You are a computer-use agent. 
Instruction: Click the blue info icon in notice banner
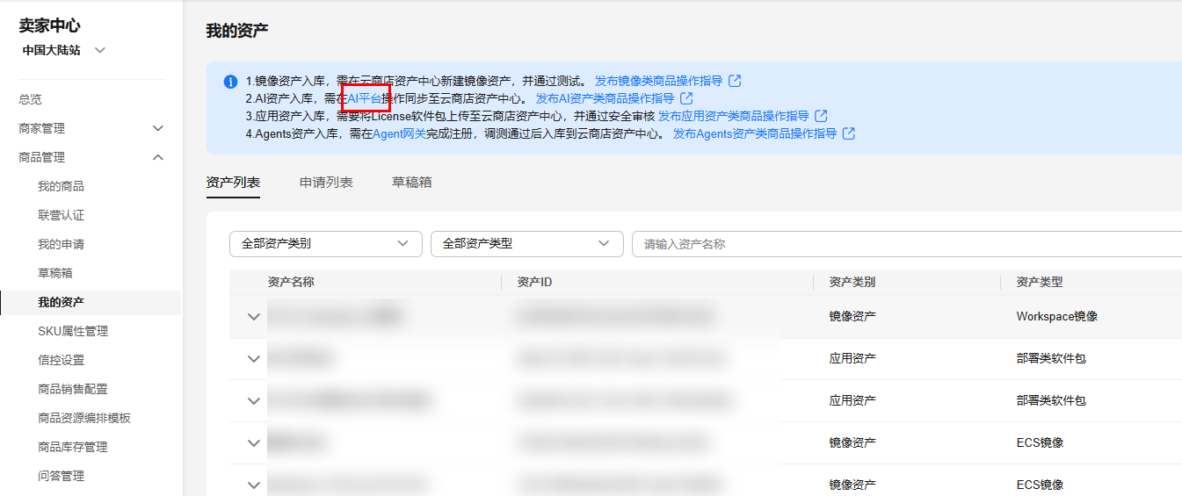point(231,82)
